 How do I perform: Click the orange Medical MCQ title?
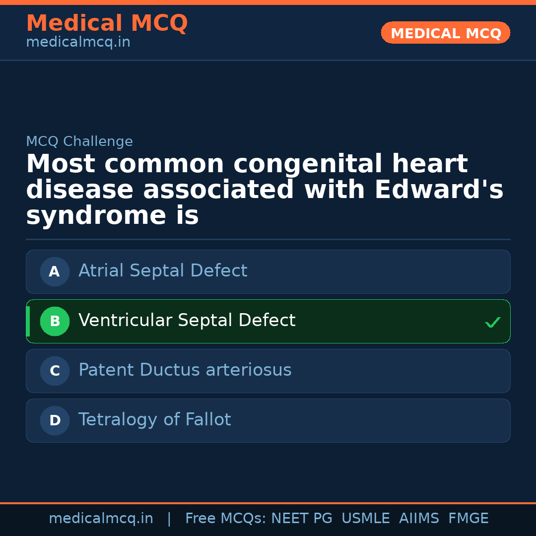tap(107, 23)
